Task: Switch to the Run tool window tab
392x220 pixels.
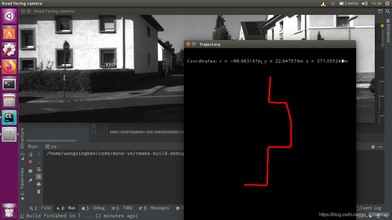Action: 66,208
